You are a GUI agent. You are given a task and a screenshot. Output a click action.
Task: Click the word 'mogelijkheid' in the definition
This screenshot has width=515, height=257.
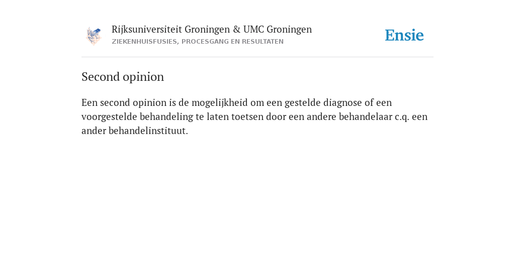pos(220,103)
